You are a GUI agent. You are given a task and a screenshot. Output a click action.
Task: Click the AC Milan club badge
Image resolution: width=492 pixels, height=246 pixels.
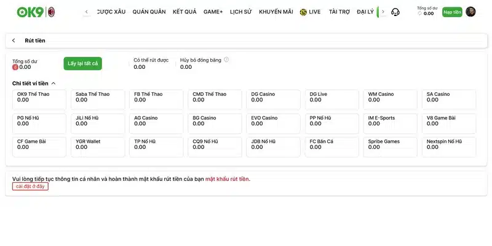pos(51,12)
